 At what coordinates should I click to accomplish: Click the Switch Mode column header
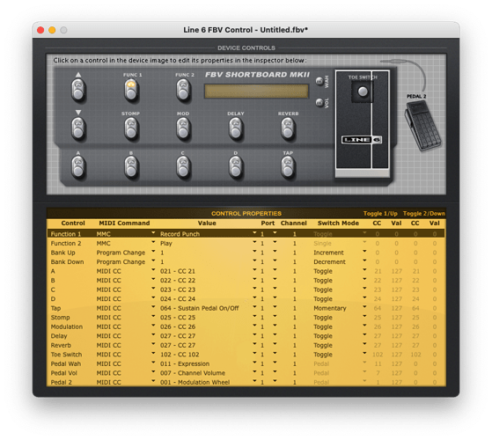[338, 224]
